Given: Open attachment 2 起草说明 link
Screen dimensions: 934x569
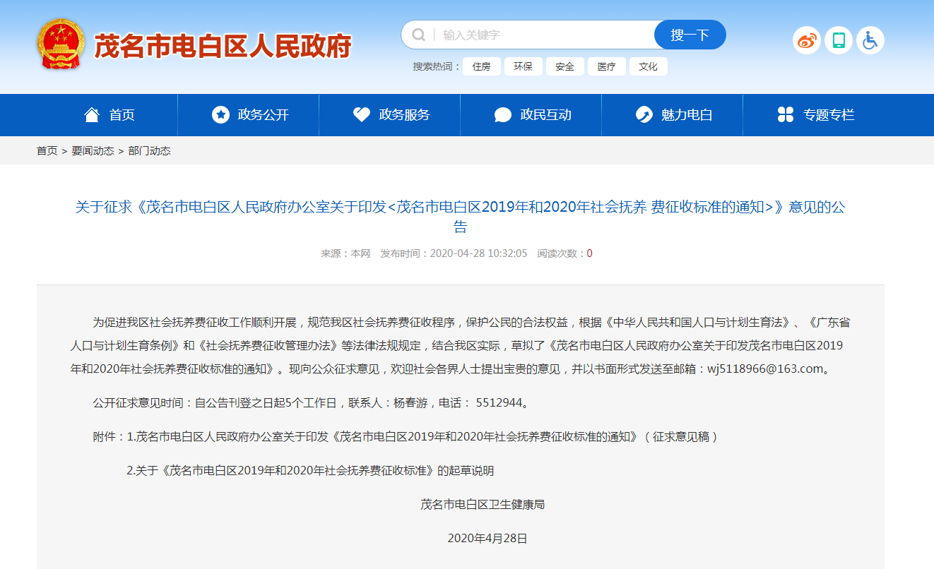Looking at the screenshot, I should [314, 471].
